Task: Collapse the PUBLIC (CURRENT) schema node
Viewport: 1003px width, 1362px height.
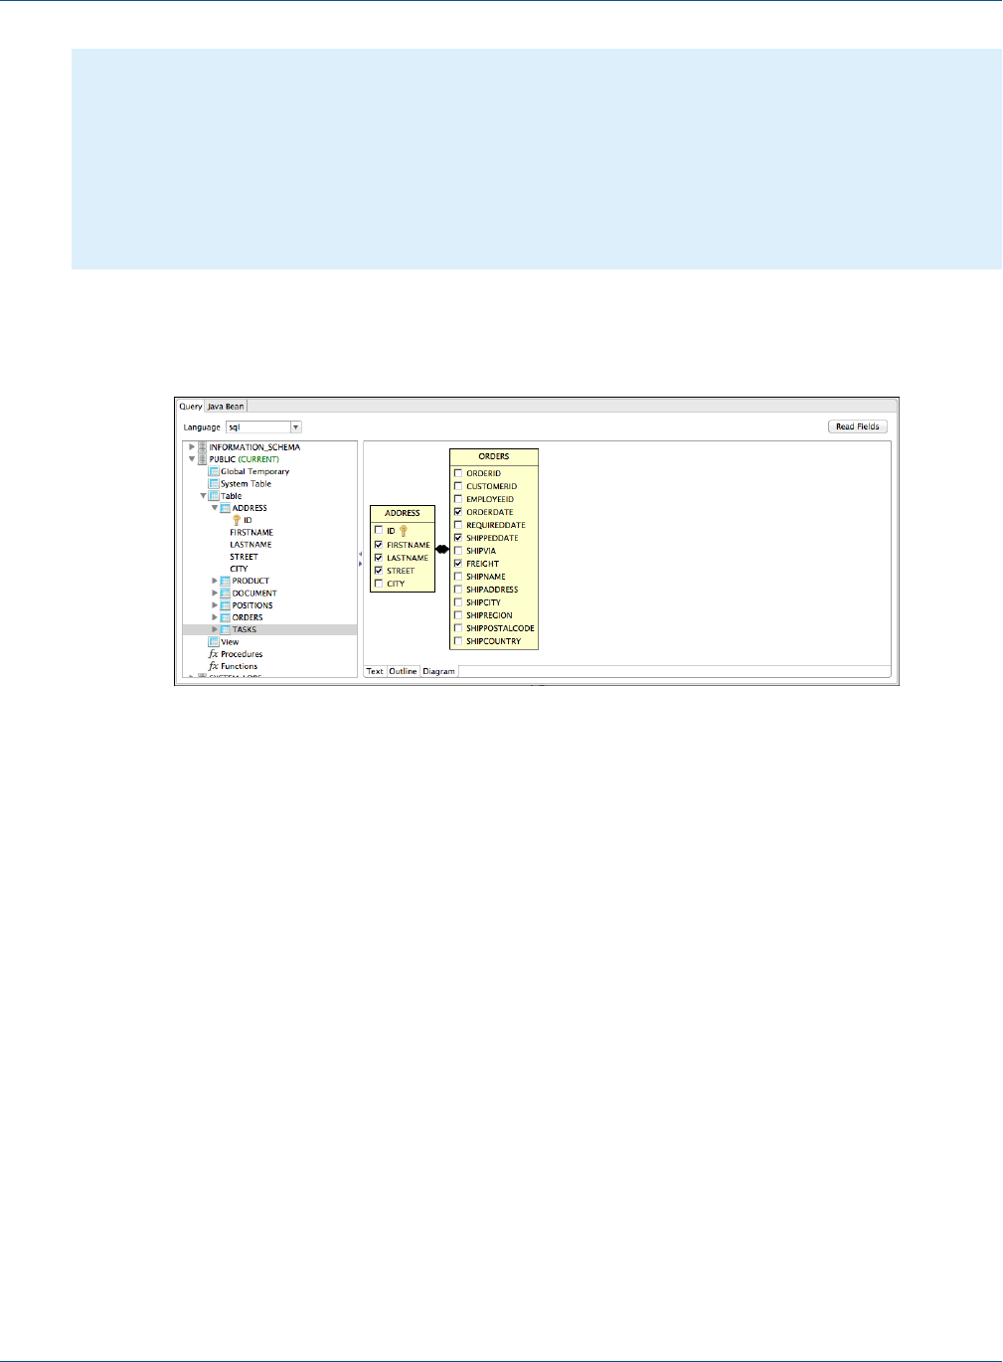Action: click(x=192, y=459)
